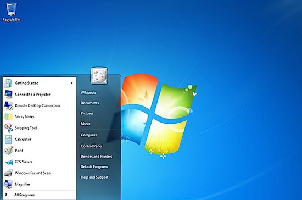Expand the Getting Started submenu arrow

pos(72,83)
